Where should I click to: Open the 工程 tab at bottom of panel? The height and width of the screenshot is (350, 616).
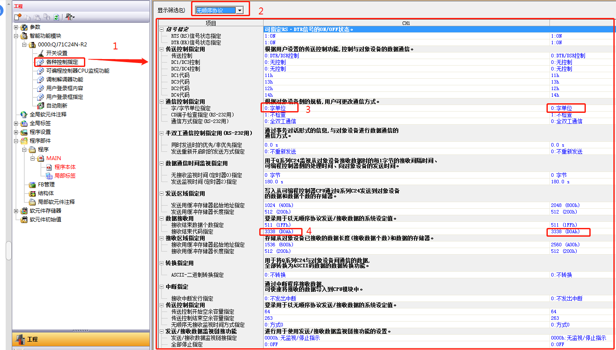click(32, 339)
